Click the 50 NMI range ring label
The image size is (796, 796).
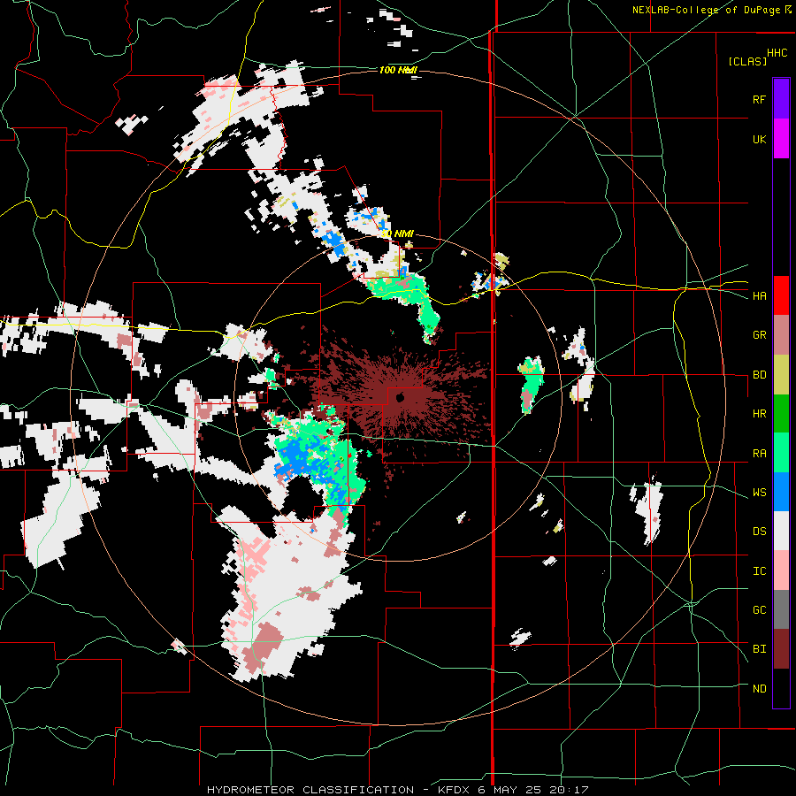(x=397, y=234)
